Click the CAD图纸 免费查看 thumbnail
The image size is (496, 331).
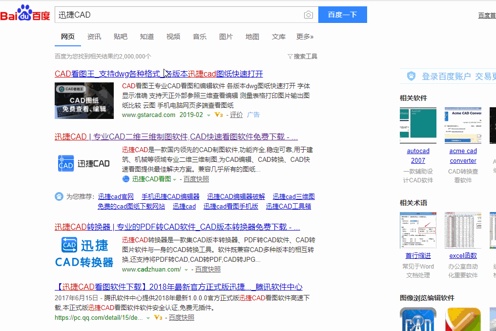(84, 100)
